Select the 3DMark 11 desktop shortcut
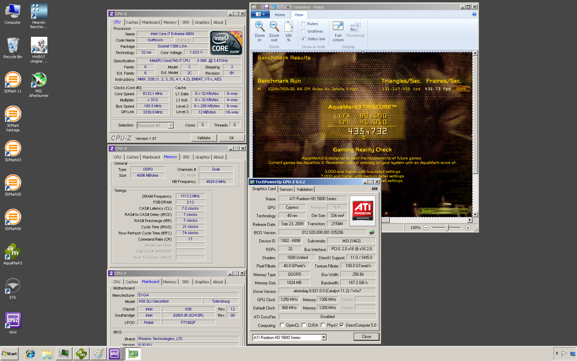The image size is (577, 361). click(x=13, y=83)
